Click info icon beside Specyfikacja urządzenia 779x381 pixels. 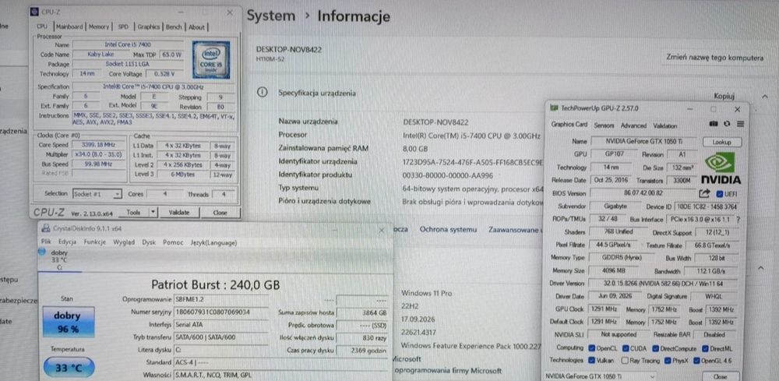click(263, 93)
